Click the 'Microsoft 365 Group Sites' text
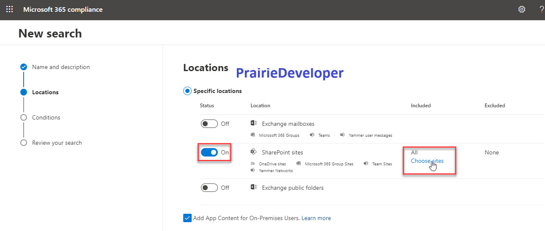The height and width of the screenshot is (231, 545). pyautogui.click(x=329, y=164)
